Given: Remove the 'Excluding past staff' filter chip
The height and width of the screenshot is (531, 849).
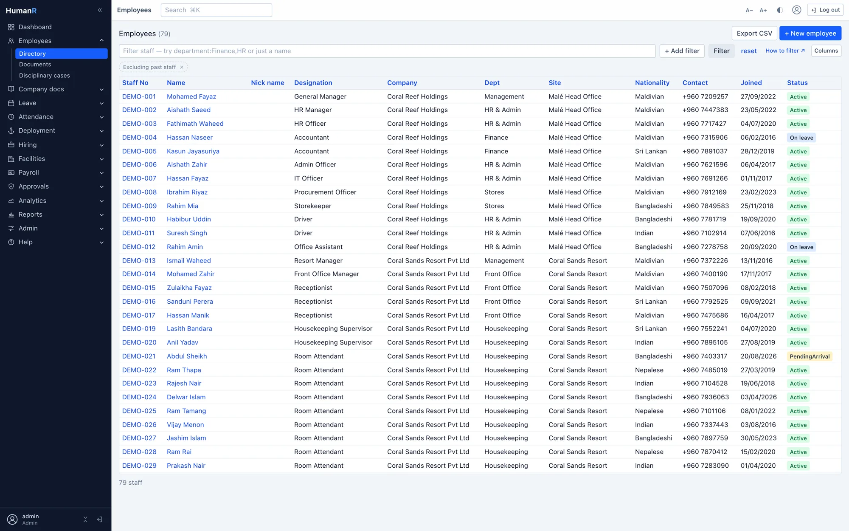Looking at the screenshot, I should (x=182, y=67).
